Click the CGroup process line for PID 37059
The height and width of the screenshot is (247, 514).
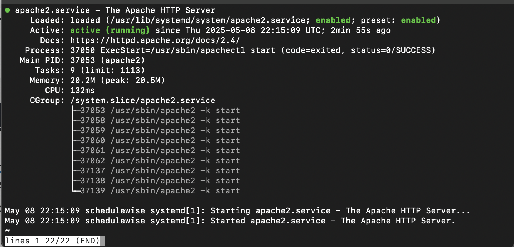coord(160,131)
